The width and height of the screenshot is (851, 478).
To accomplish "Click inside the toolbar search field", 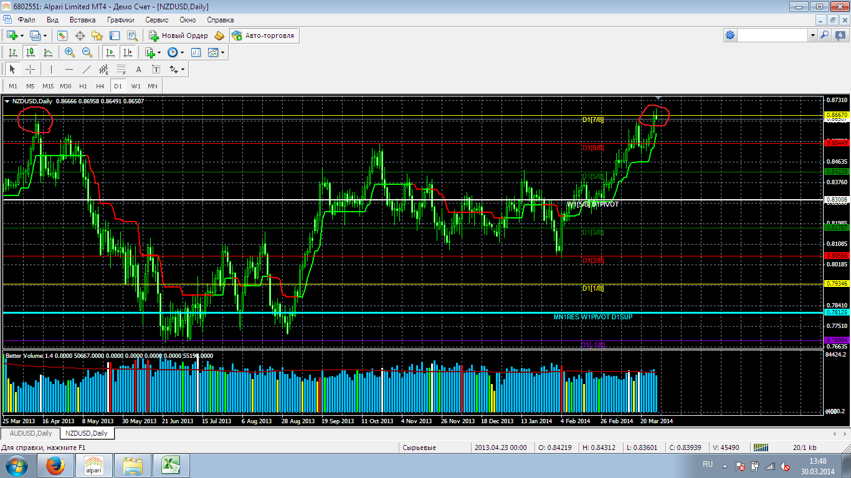I will coord(773,35).
